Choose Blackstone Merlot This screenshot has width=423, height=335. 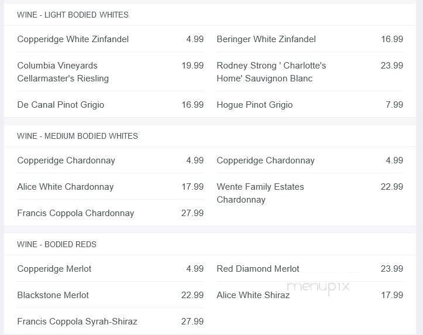[x=53, y=295]
